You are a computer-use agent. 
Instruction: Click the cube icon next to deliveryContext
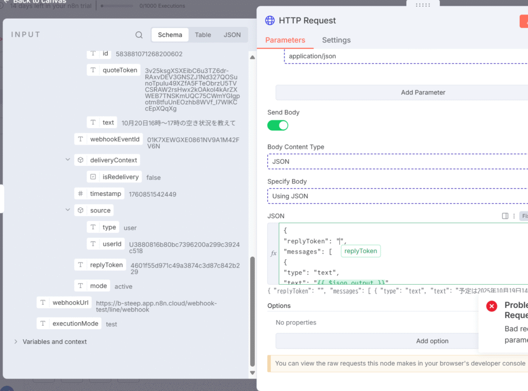80,160
